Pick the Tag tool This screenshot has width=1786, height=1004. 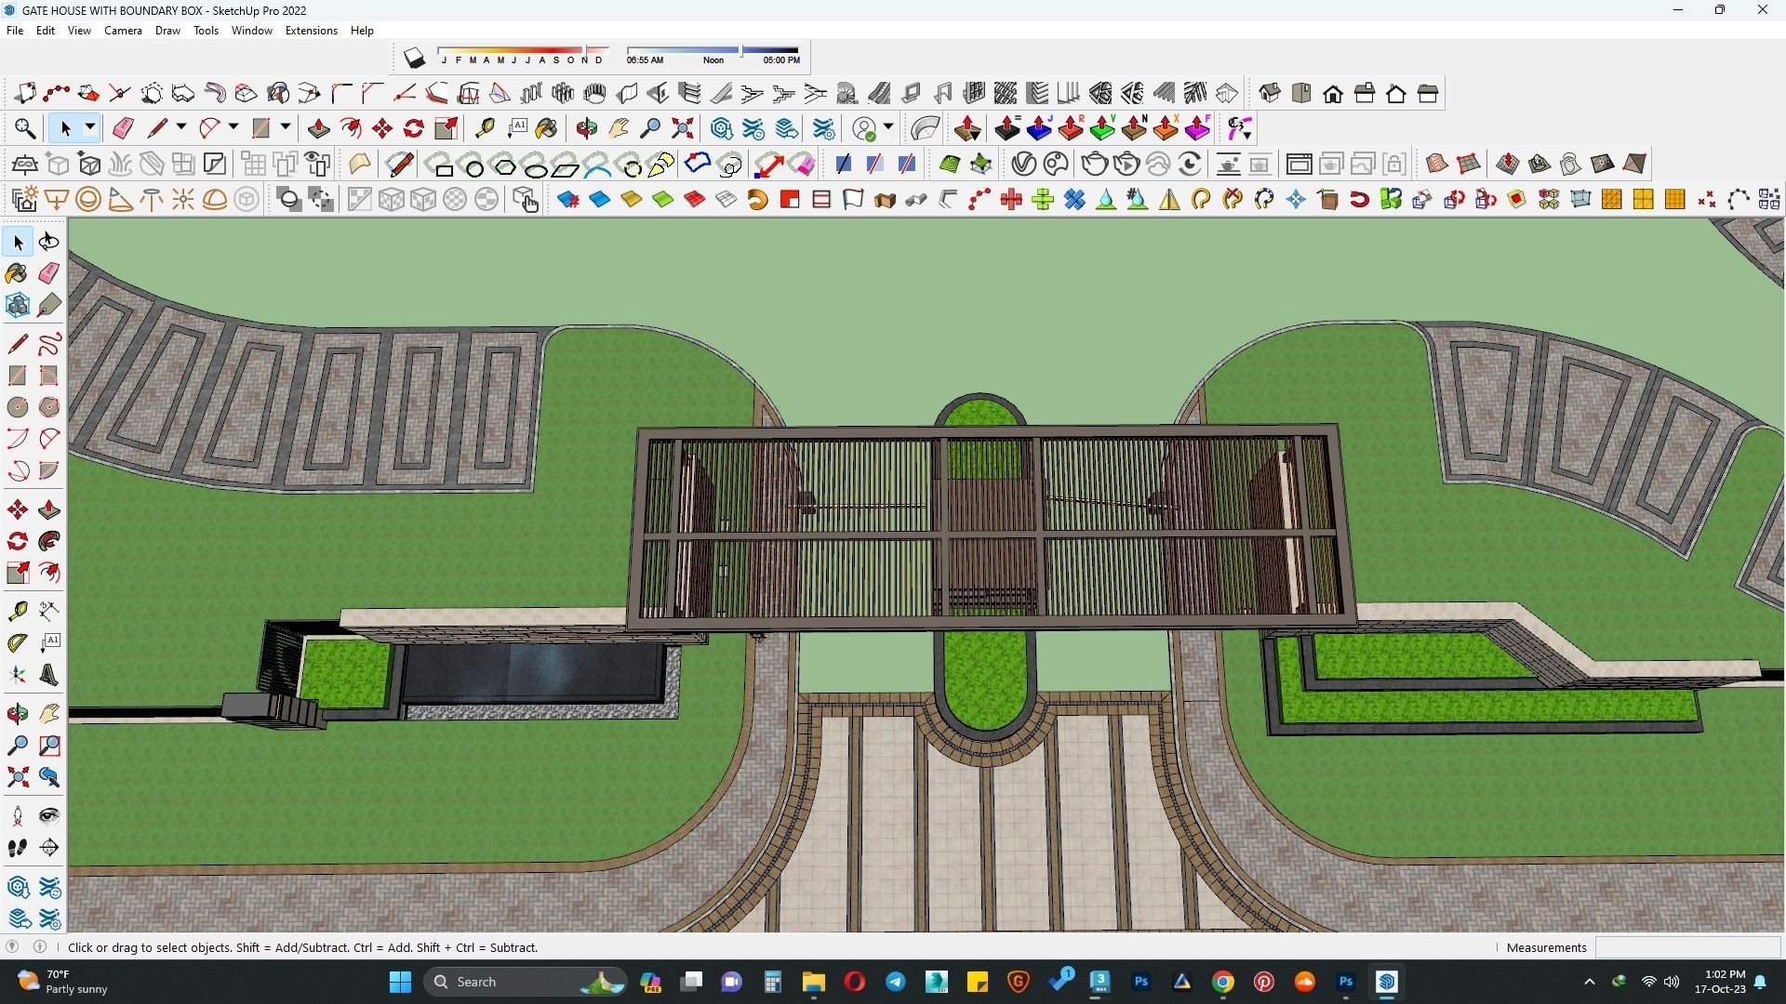(x=49, y=305)
